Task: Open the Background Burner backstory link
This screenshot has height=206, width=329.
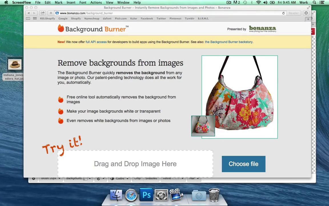Action: pyautogui.click(x=229, y=42)
